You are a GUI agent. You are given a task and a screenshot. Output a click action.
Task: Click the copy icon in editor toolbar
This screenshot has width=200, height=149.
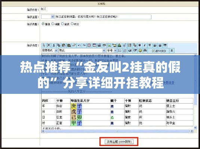[59, 45]
